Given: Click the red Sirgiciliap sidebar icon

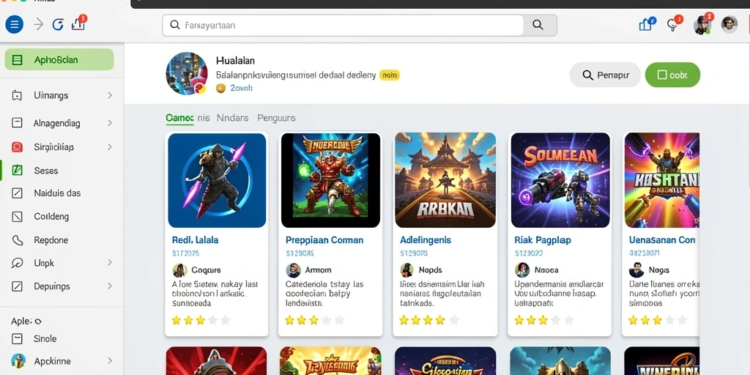Looking at the screenshot, I should click(17, 146).
